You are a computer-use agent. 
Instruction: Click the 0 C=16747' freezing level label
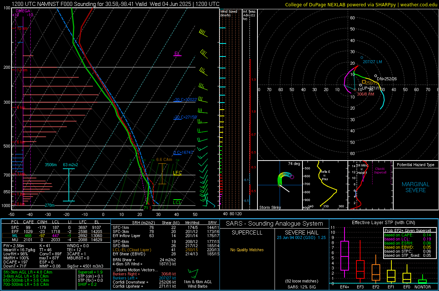click(x=183, y=152)
